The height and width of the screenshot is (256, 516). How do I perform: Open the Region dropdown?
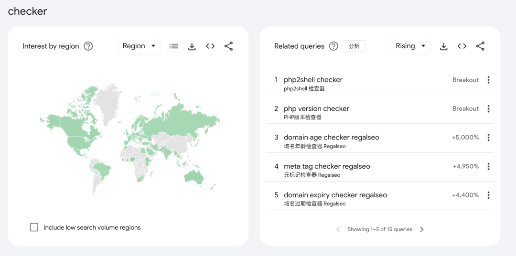point(139,46)
